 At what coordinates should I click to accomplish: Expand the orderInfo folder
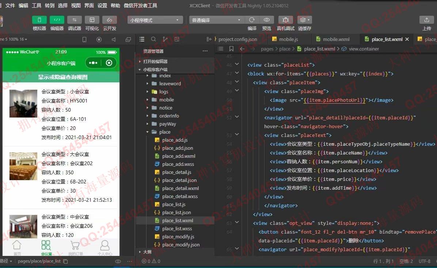coord(176,116)
